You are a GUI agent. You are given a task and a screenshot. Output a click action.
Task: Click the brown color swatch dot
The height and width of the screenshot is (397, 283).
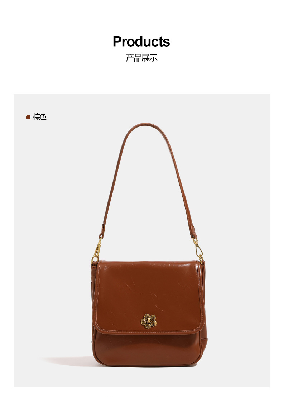point(28,117)
